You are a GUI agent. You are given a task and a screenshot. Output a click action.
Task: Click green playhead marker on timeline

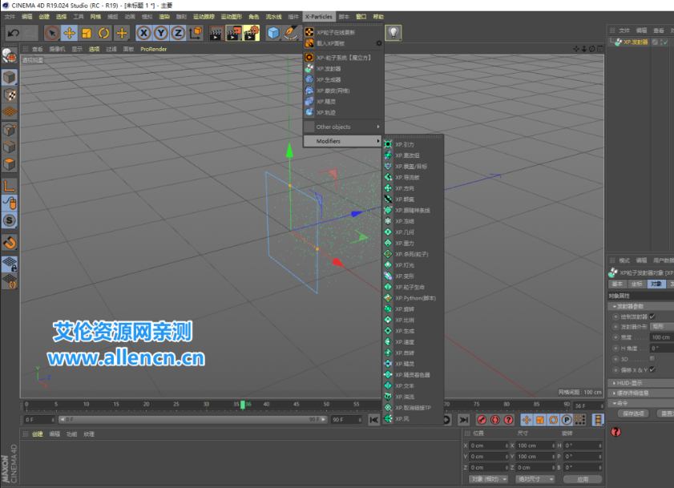pos(243,405)
